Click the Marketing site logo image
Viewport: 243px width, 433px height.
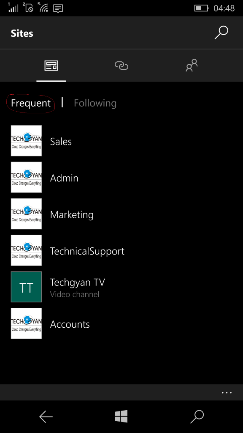tap(26, 214)
